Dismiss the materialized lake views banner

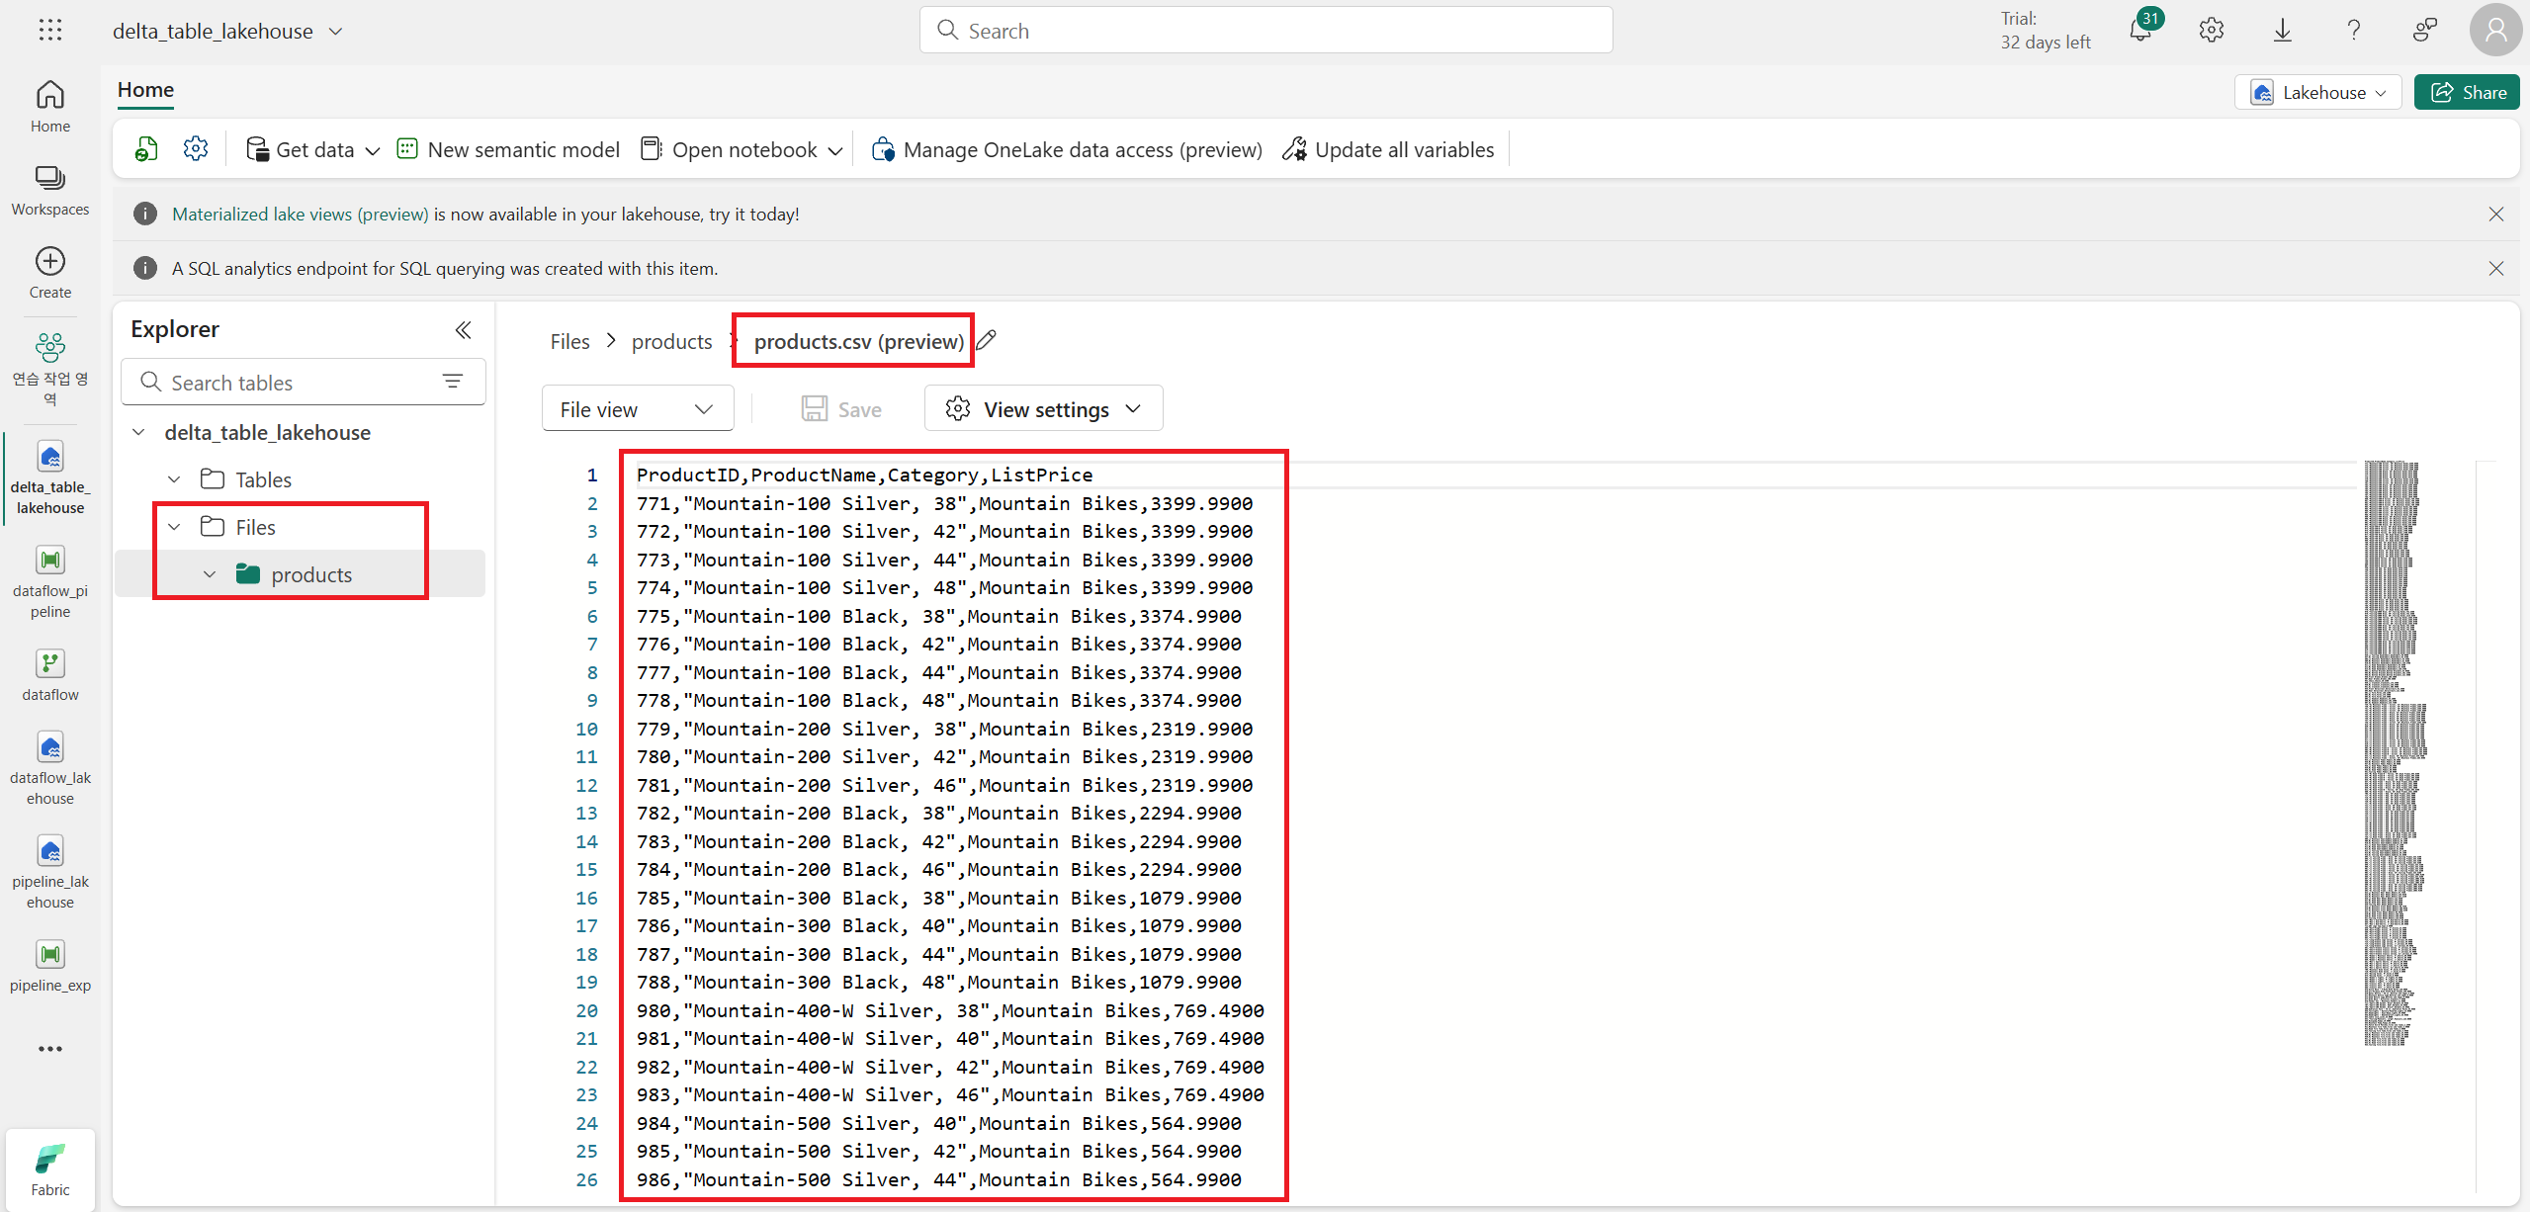(x=2495, y=215)
